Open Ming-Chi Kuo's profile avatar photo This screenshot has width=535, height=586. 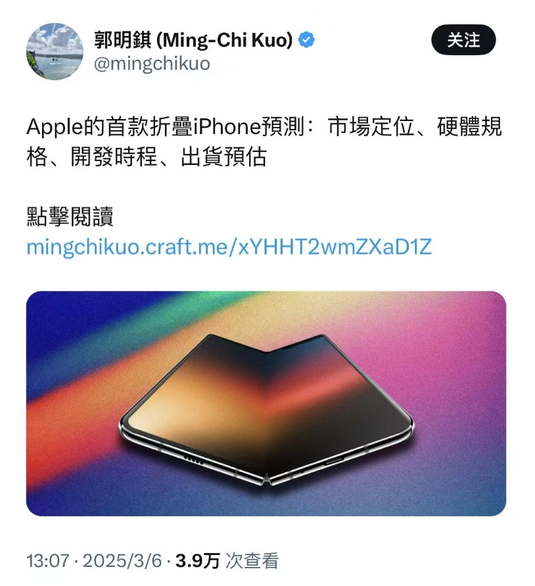pos(55,51)
